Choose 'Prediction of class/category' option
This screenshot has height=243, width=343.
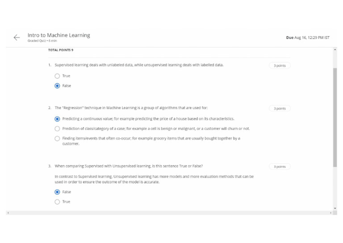pyautogui.click(x=57, y=129)
